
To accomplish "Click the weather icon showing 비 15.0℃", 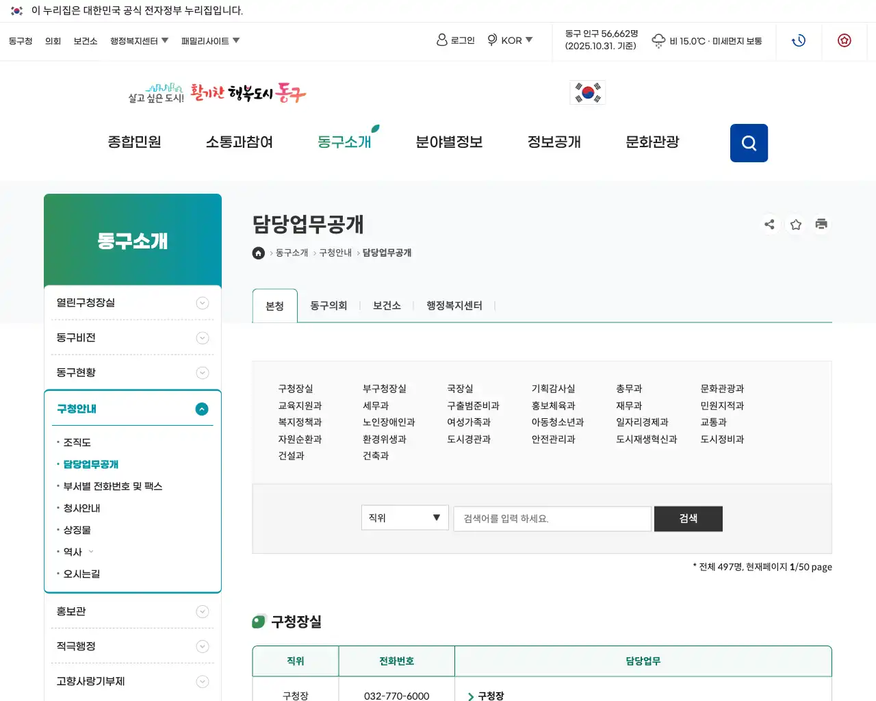I will click(x=658, y=40).
